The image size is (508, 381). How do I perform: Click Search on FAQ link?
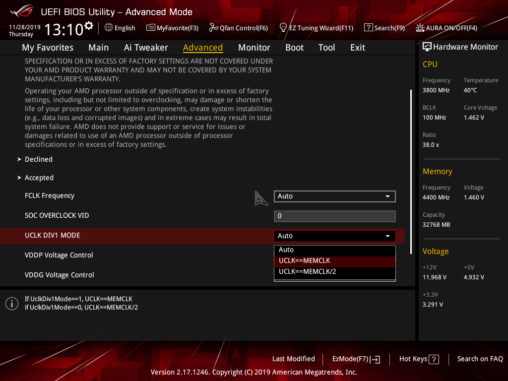click(480, 359)
